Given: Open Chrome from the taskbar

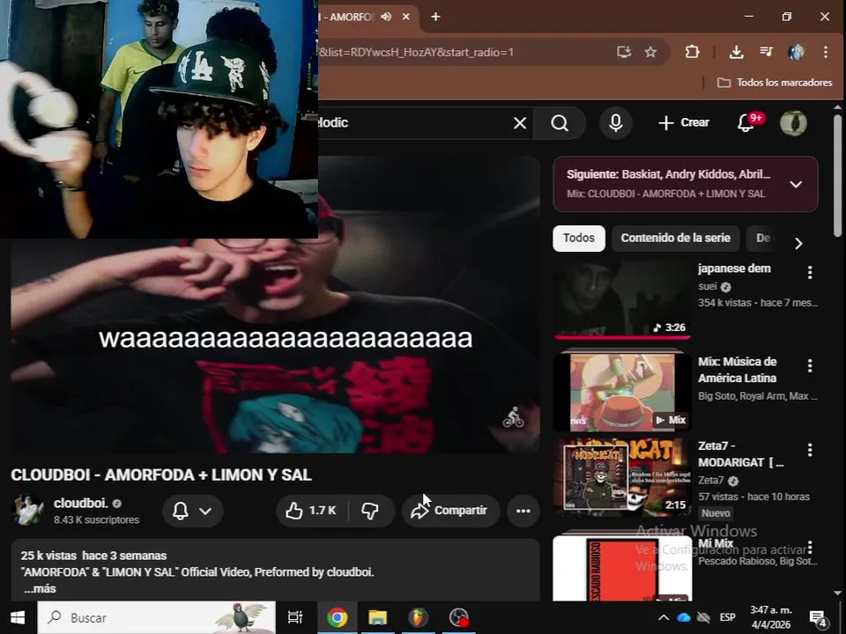Looking at the screenshot, I should pyautogui.click(x=338, y=617).
